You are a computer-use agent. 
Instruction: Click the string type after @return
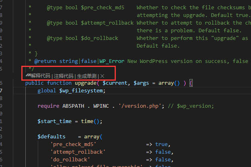tap(68, 61)
